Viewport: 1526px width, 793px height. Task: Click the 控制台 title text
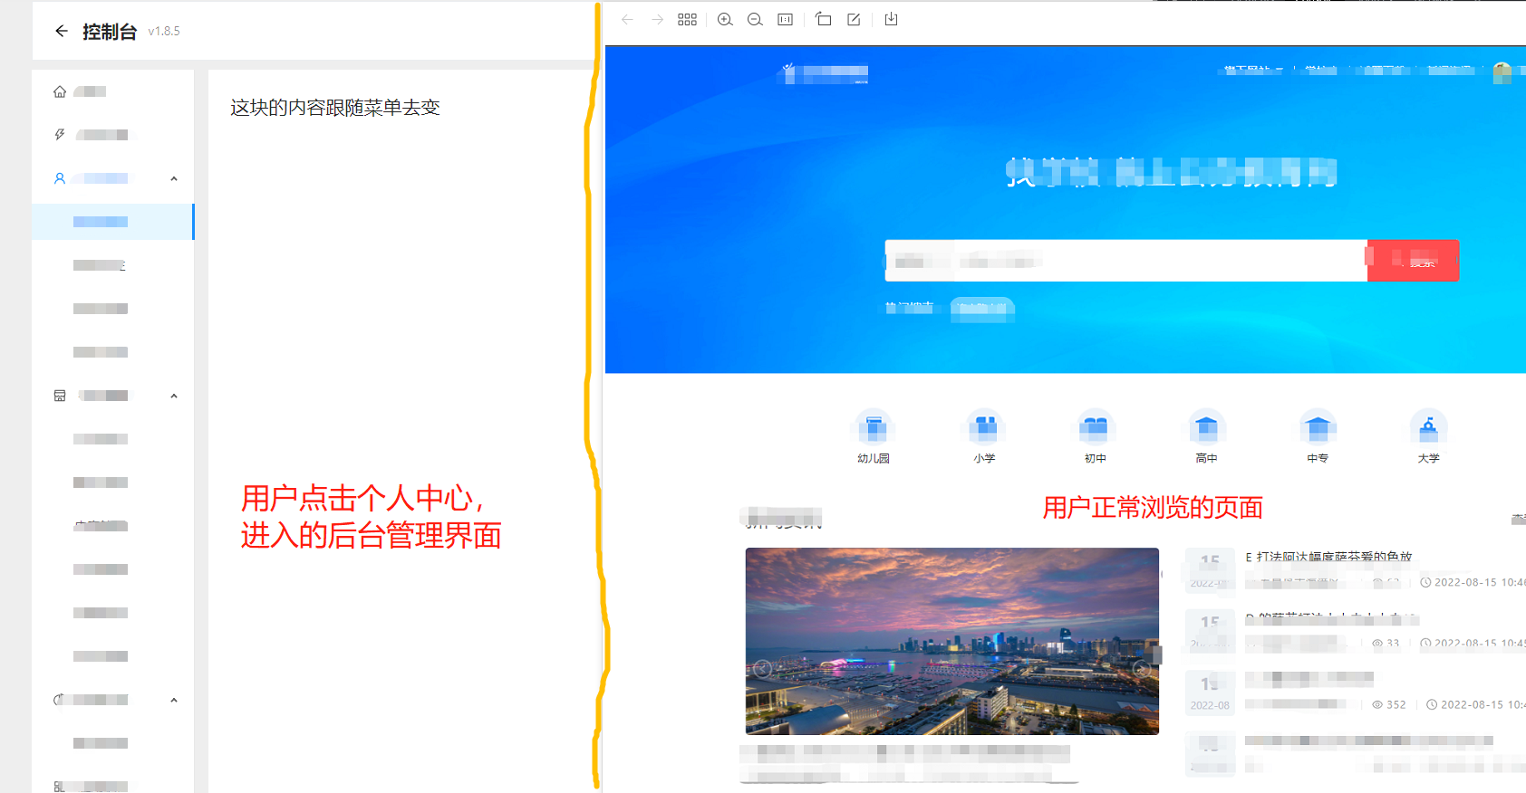click(110, 32)
